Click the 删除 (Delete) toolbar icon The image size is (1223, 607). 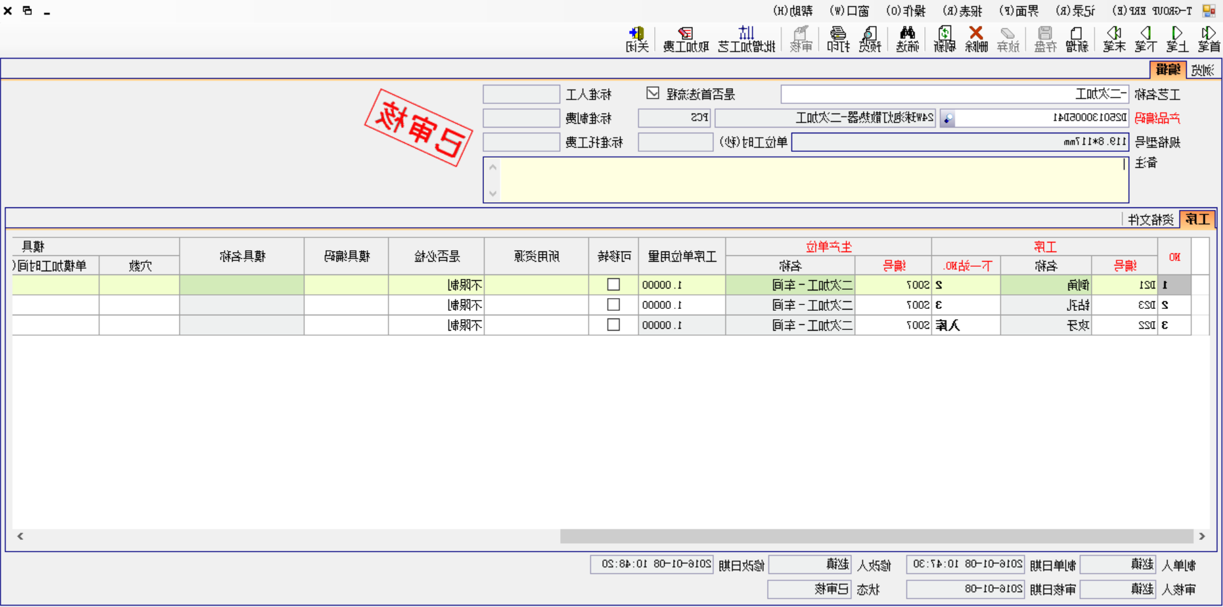(976, 38)
